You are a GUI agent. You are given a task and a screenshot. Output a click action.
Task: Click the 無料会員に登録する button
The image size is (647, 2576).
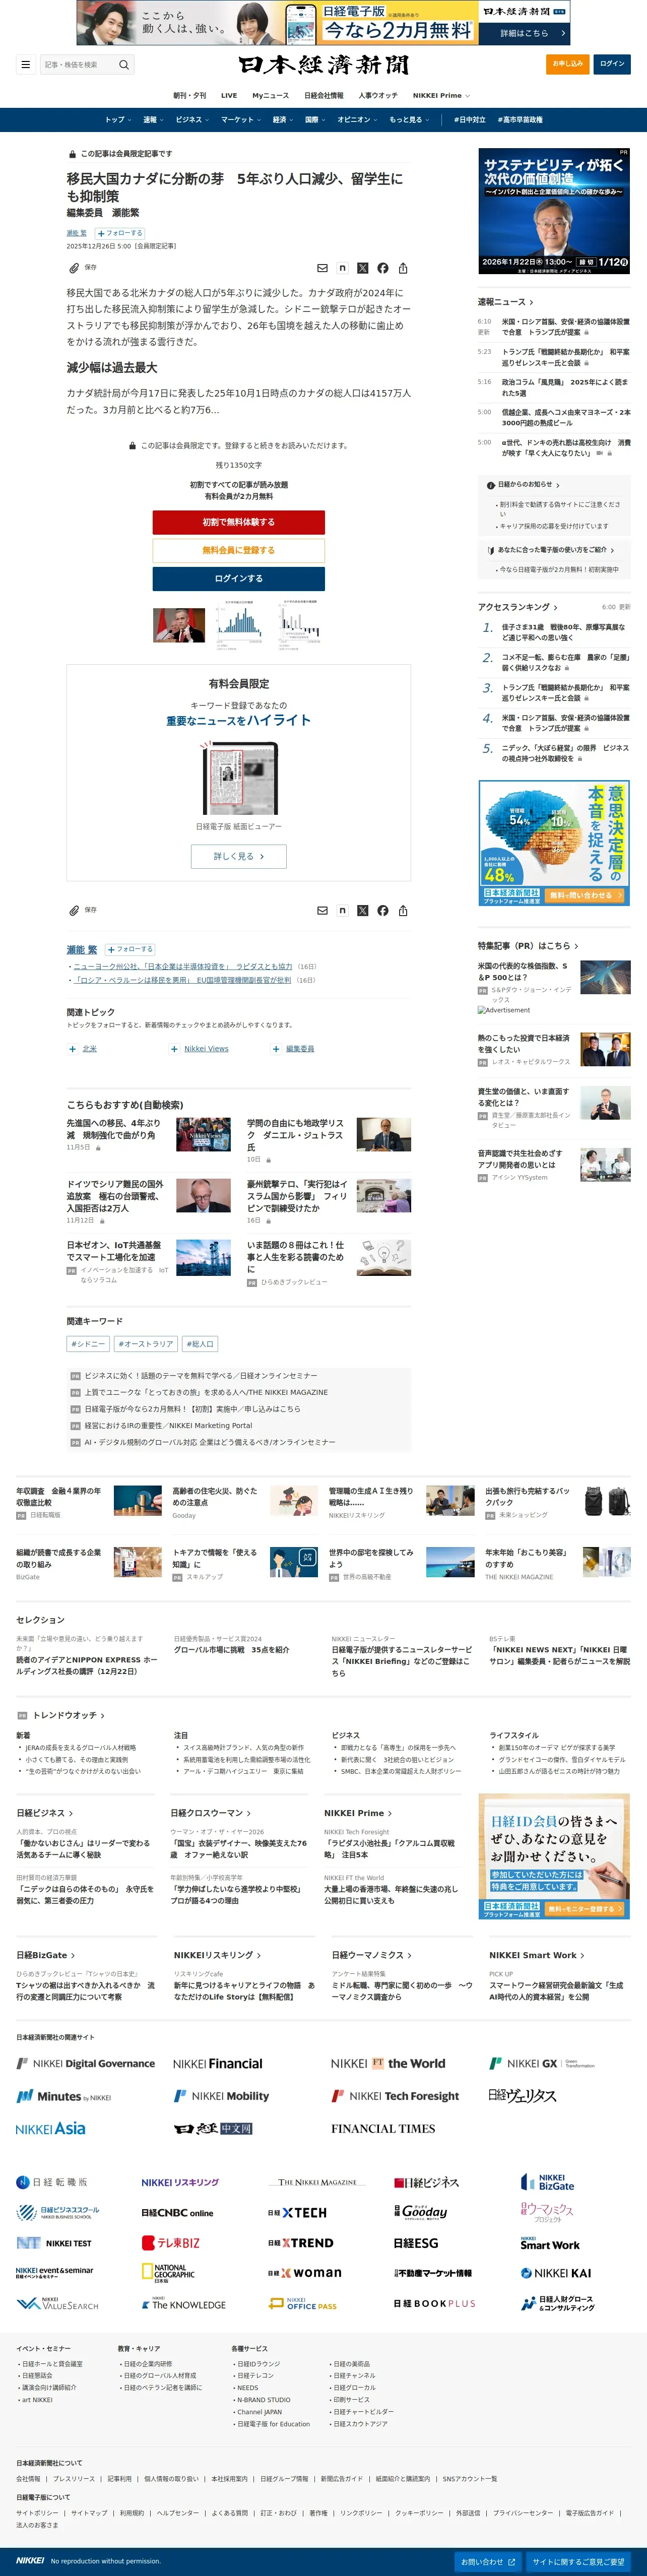[238, 550]
